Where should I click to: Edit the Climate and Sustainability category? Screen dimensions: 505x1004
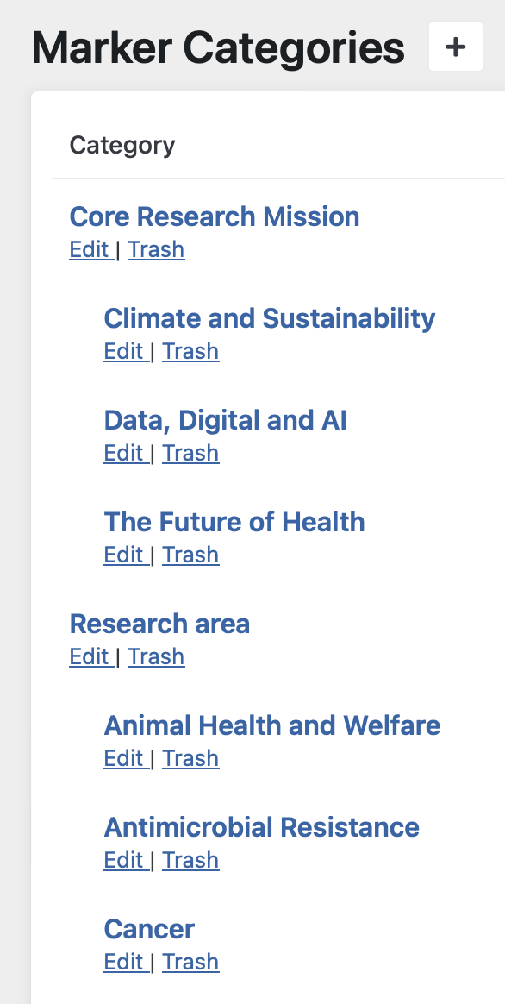[x=122, y=351]
